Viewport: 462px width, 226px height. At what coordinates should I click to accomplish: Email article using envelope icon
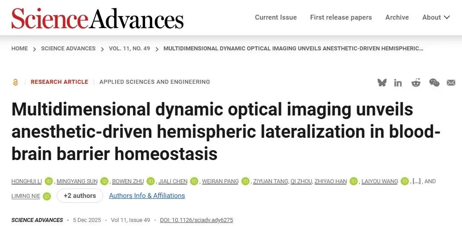click(x=451, y=82)
